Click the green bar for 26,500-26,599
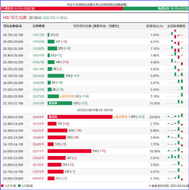189x190 pixels. click(52, 48)
